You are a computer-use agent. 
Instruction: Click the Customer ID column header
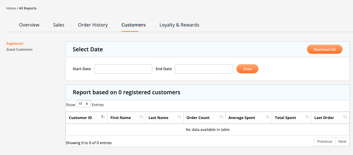pos(87,118)
